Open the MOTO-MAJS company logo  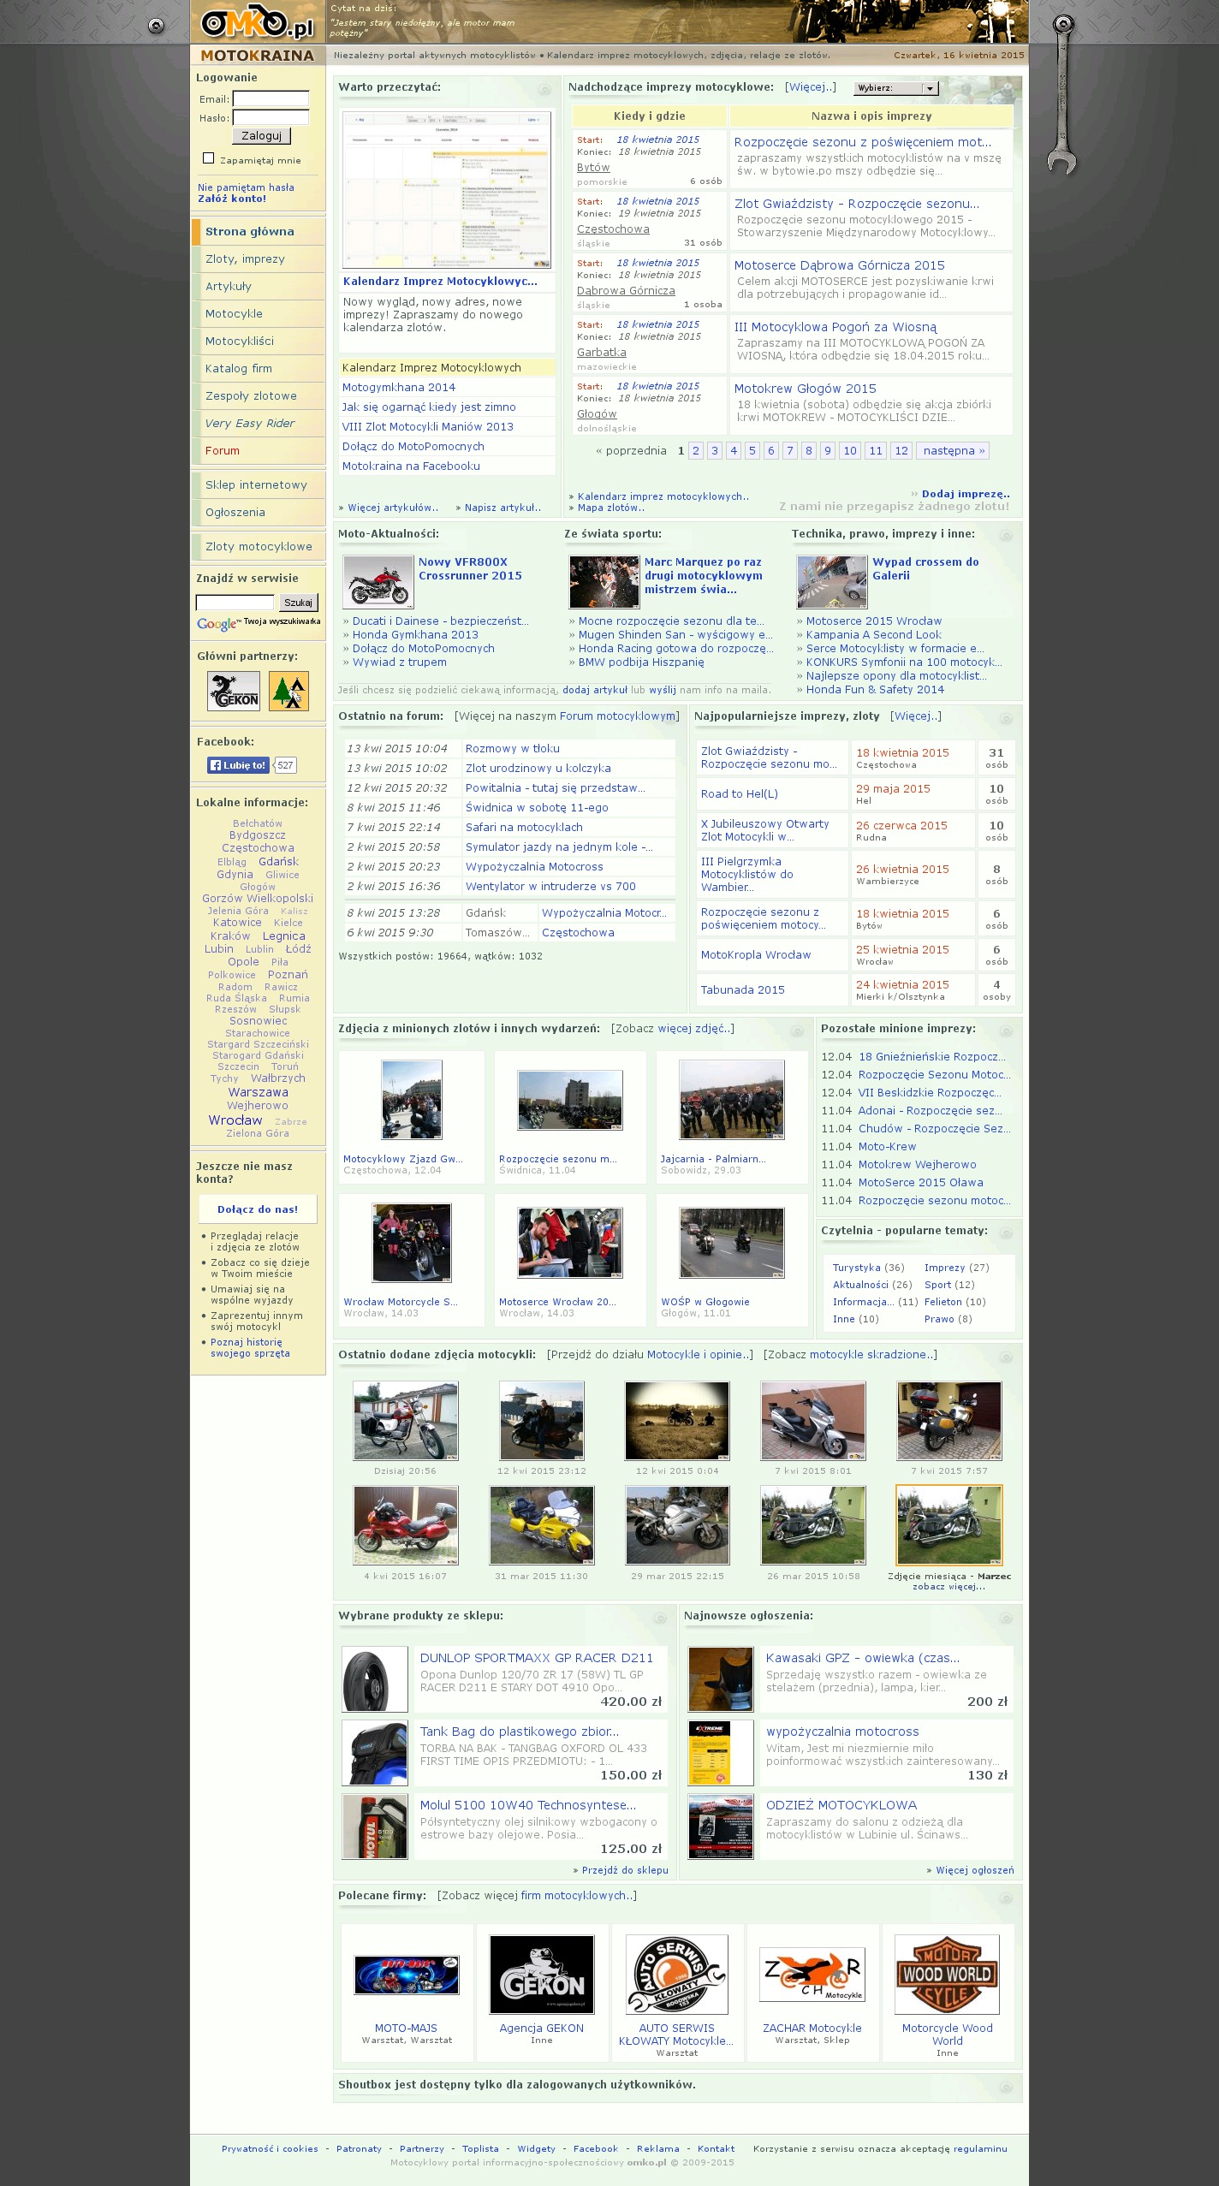pyautogui.click(x=406, y=1975)
